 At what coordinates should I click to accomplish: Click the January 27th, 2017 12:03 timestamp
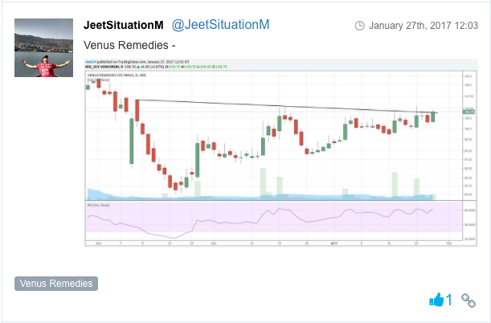[x=423, y=26]
